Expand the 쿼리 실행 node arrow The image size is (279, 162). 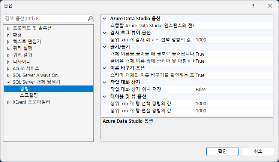[x=8, y=49]
